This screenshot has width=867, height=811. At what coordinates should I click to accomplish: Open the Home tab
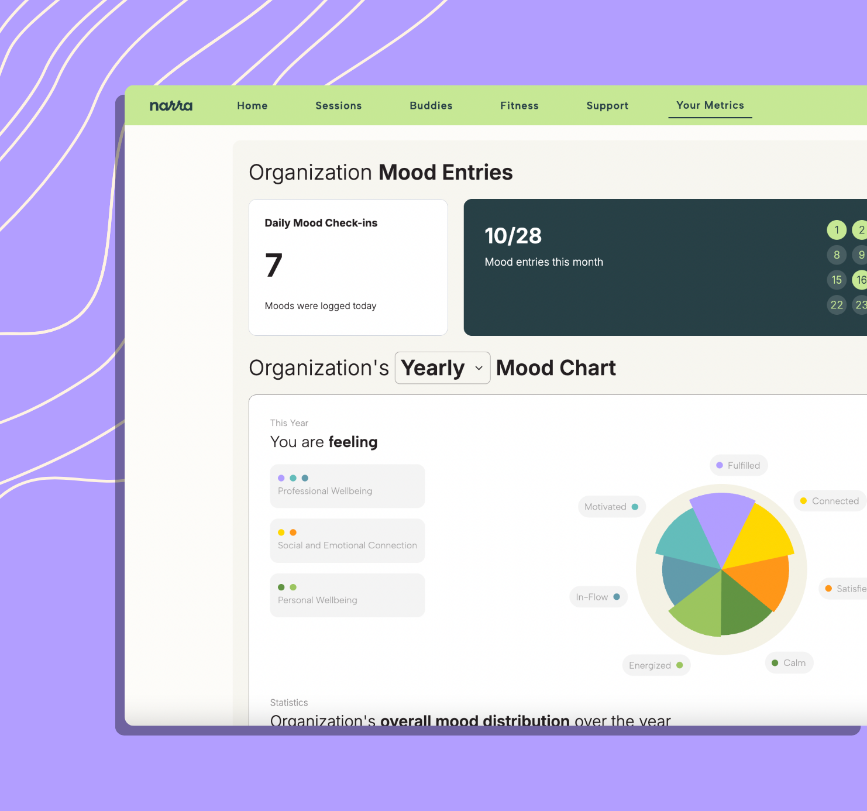252,106
